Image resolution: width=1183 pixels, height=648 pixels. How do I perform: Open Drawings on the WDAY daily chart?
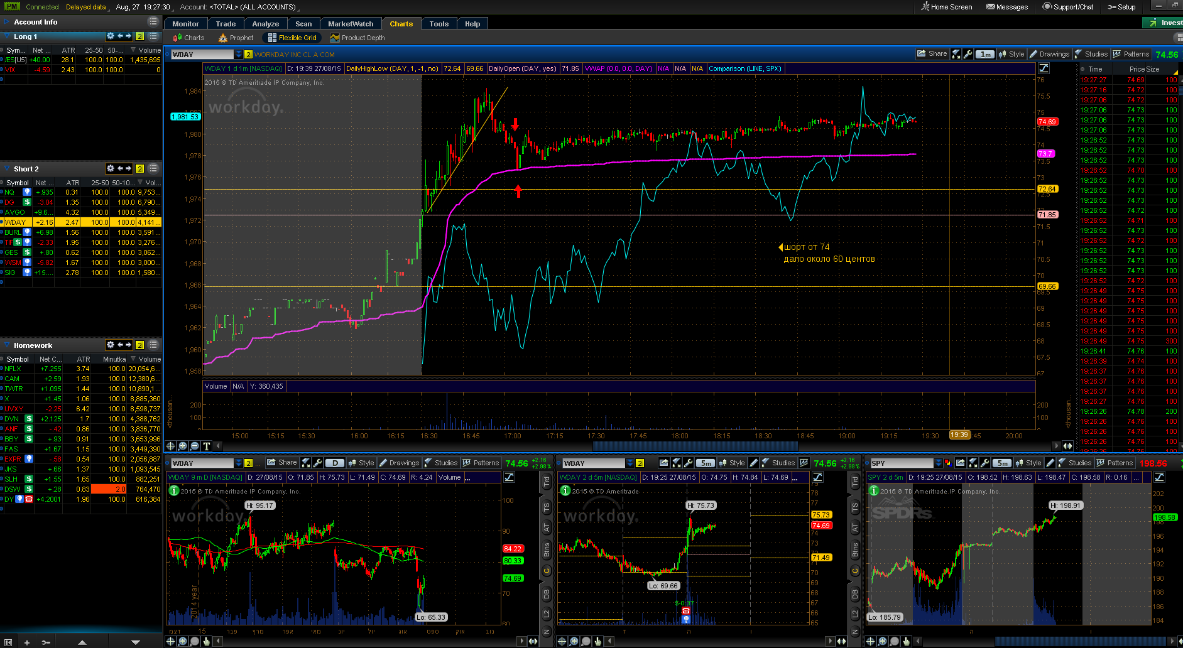coord(399,463)
